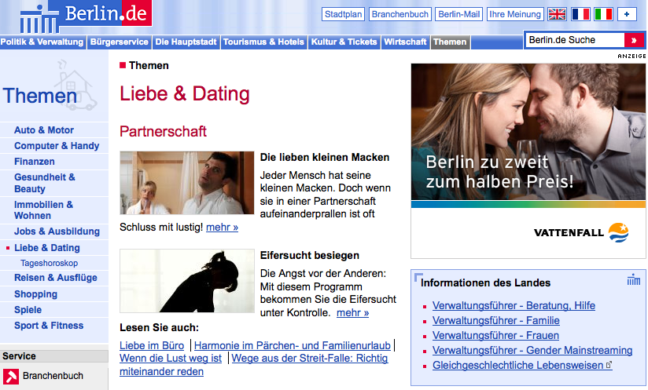Image resolution: width=648 pixels, height=390 pixels.
Task: Click the French flag icon
Action: click(580, 14)
